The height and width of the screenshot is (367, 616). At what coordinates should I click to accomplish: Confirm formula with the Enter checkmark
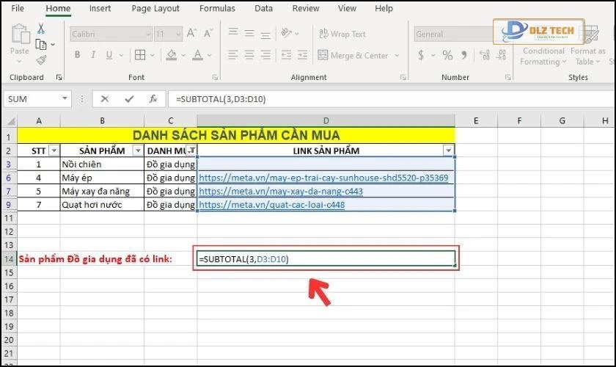129,98
